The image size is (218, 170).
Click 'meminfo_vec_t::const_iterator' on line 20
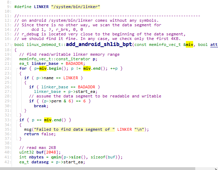click(55, 59)
